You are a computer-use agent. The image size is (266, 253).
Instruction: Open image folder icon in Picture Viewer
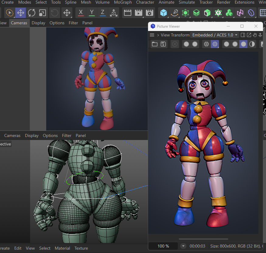154,44
